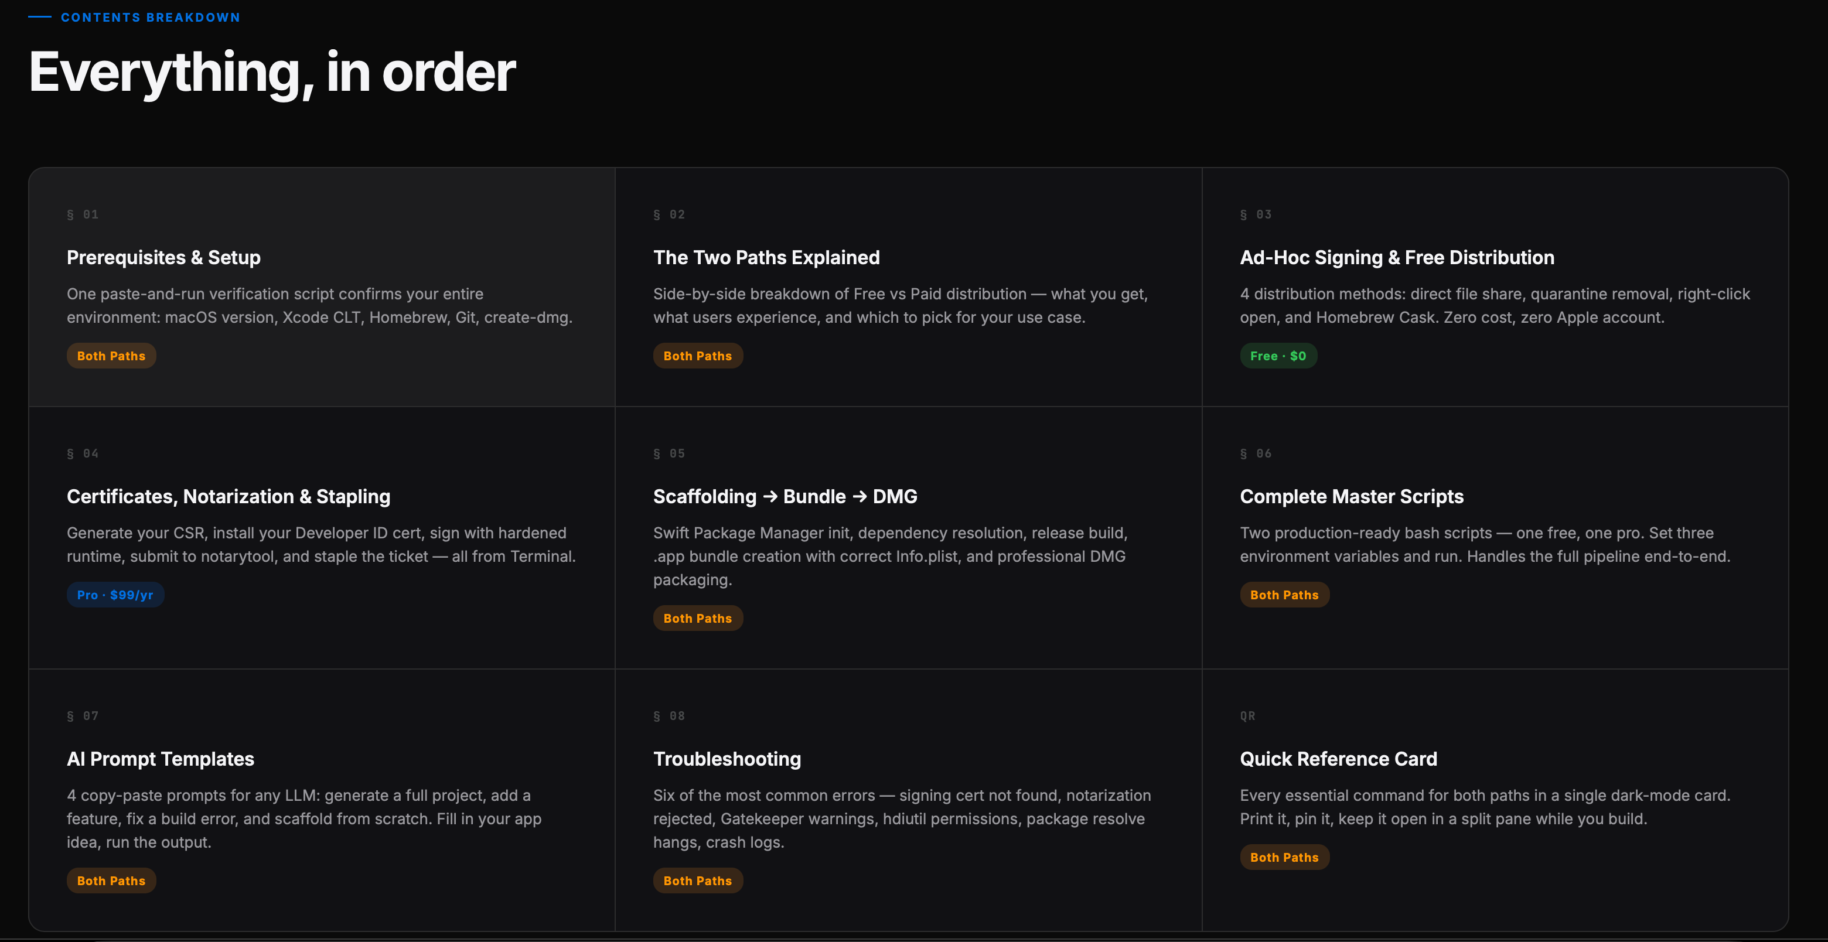Click description starting 'Six of the most common errors'
The image size is (1828, 942).
click(x=902, y=818)
